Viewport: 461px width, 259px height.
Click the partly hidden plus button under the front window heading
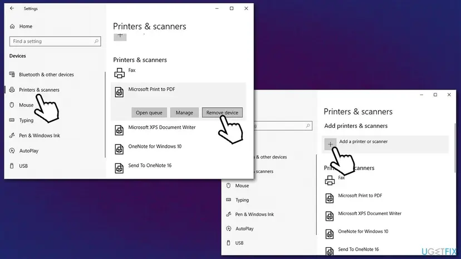pos(120,37)
